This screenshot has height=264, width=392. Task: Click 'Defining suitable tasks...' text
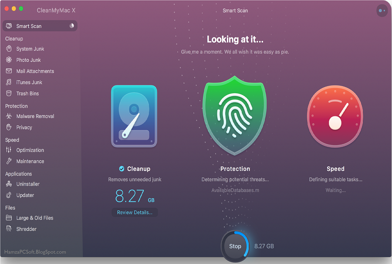pos(335,179)
